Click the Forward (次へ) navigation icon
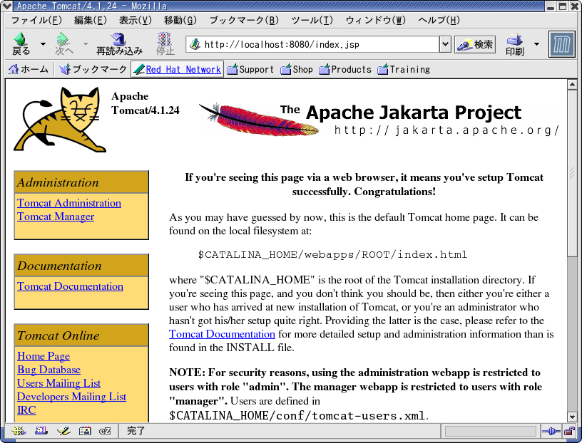582x443 pixels. click(64, 43)
